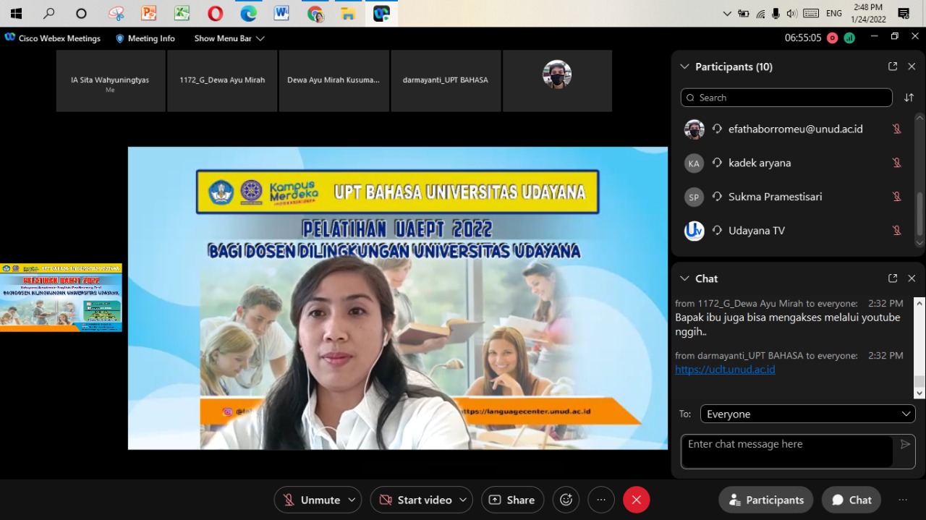This screenshot has width=926, height=520.
Task: Click the Unmute button
Action: (311, 500)
